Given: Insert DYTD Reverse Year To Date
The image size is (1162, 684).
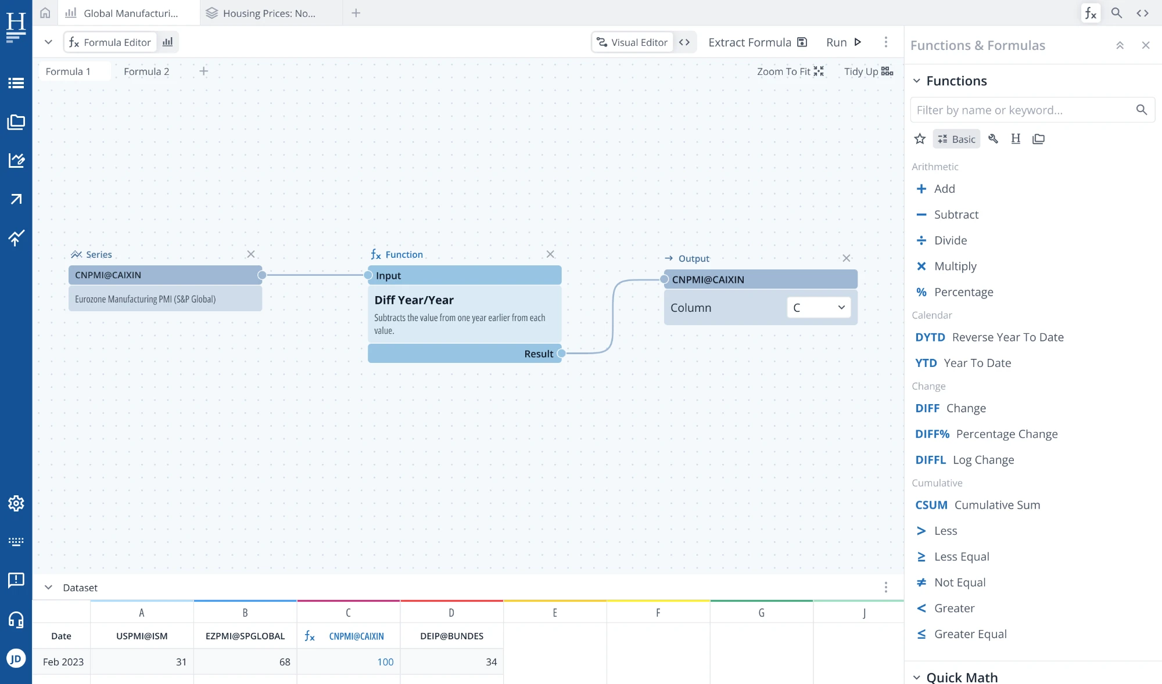Looking at the screenshot, I should pos(989,337).
